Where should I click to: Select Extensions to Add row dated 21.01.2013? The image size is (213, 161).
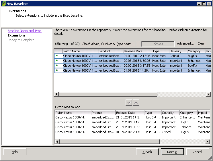[132, 117]
